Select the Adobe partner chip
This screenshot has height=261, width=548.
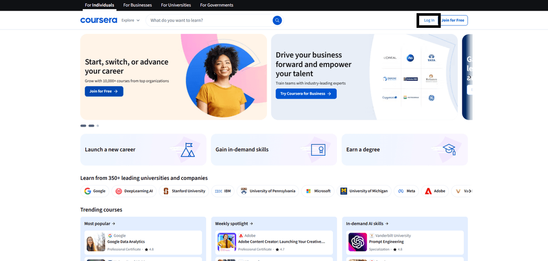[435, 191]
